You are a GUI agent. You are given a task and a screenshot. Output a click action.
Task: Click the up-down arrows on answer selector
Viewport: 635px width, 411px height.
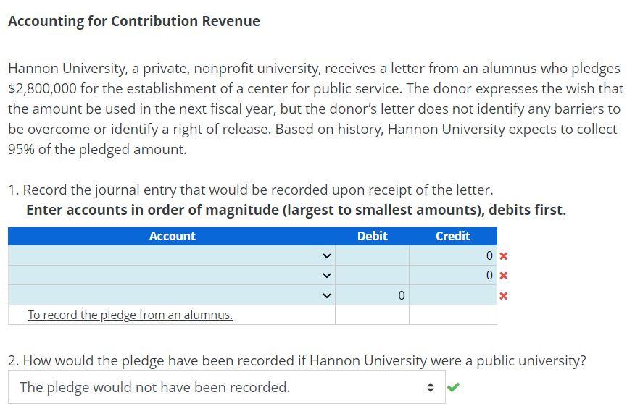(x=430, y=388)
